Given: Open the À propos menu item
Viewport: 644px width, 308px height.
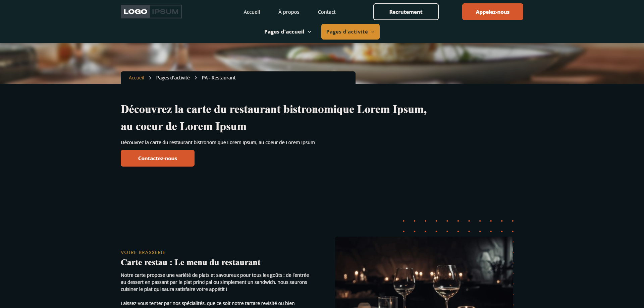Looking at the screenshot, I should click(289, 12).
